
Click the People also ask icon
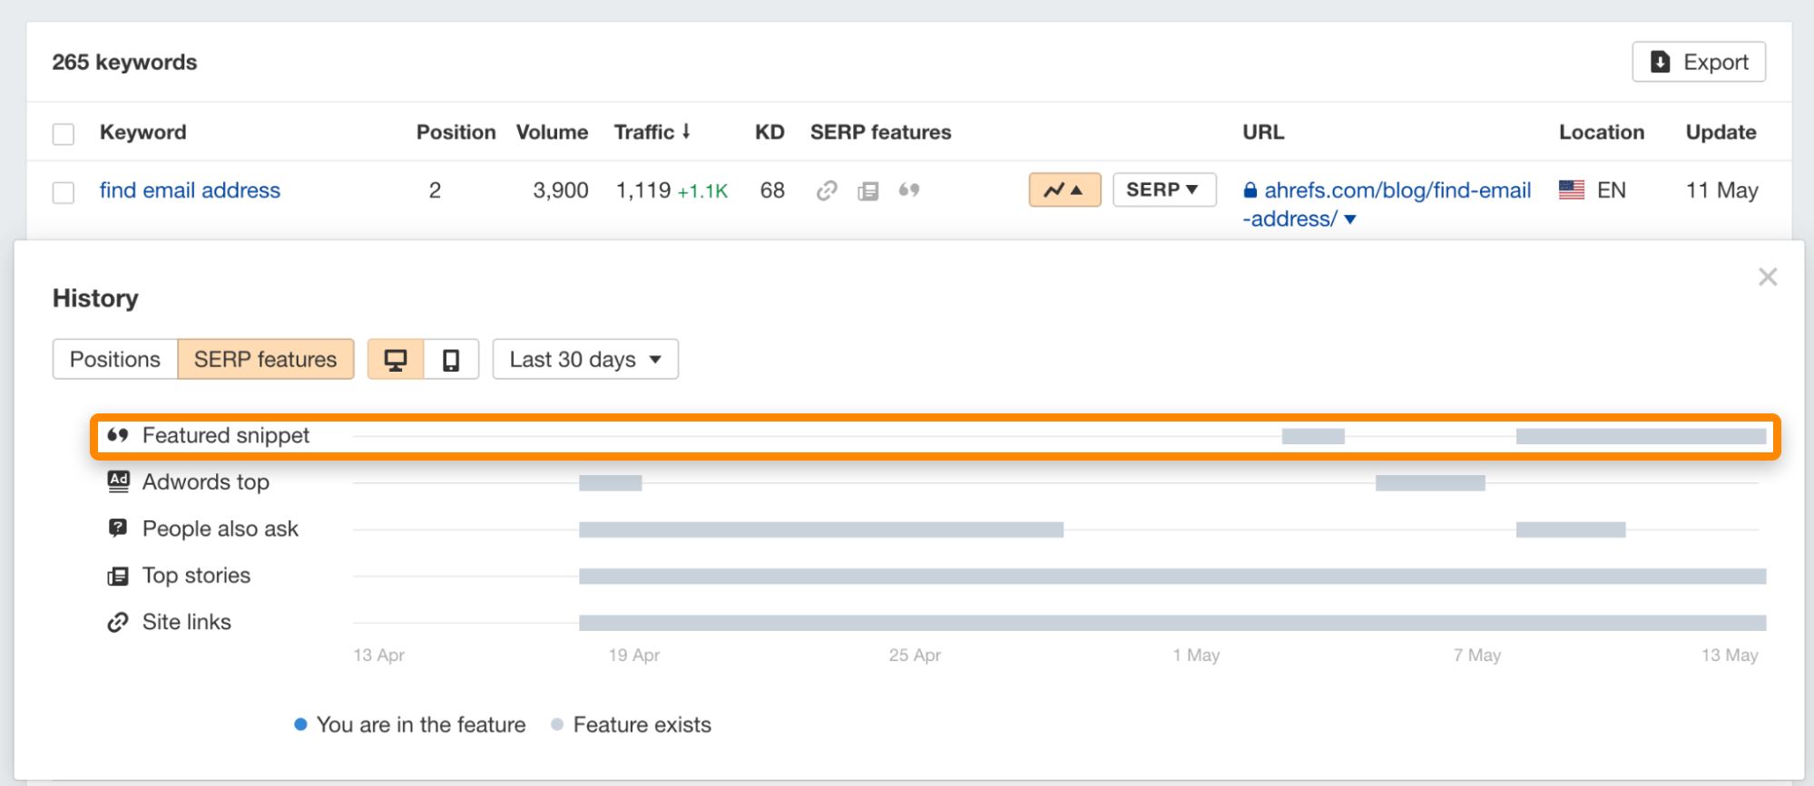tap(118, 529)
